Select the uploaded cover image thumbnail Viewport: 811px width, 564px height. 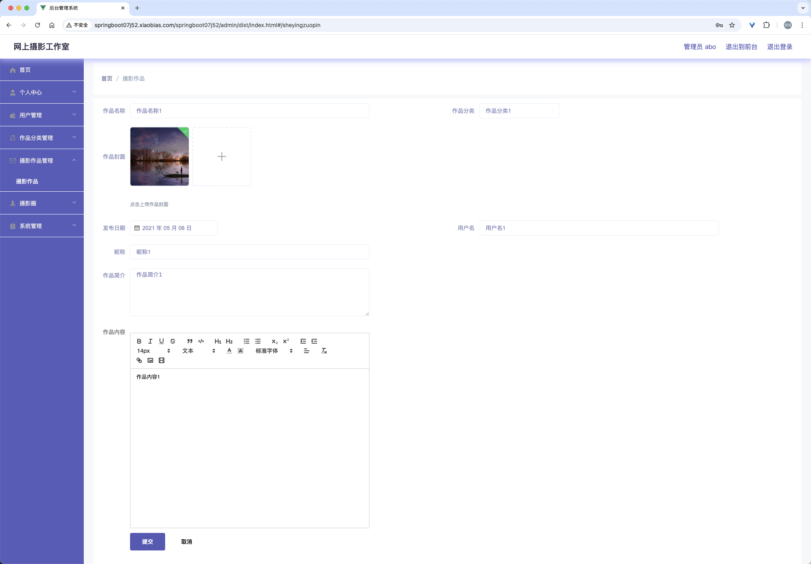160,157
